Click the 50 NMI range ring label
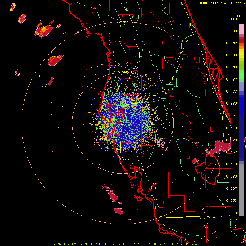This screenshot has width=246, height=246. (123, 72)
